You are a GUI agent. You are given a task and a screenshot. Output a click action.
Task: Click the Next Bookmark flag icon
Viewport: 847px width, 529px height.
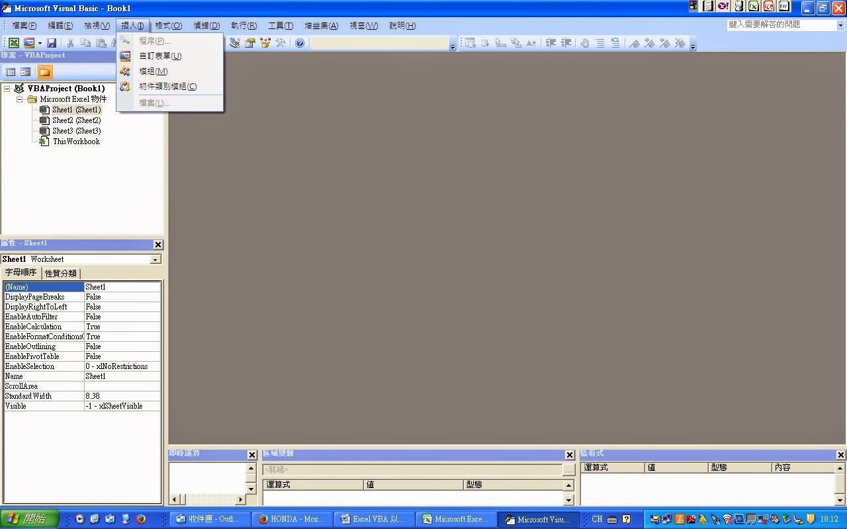pos(650,43)
